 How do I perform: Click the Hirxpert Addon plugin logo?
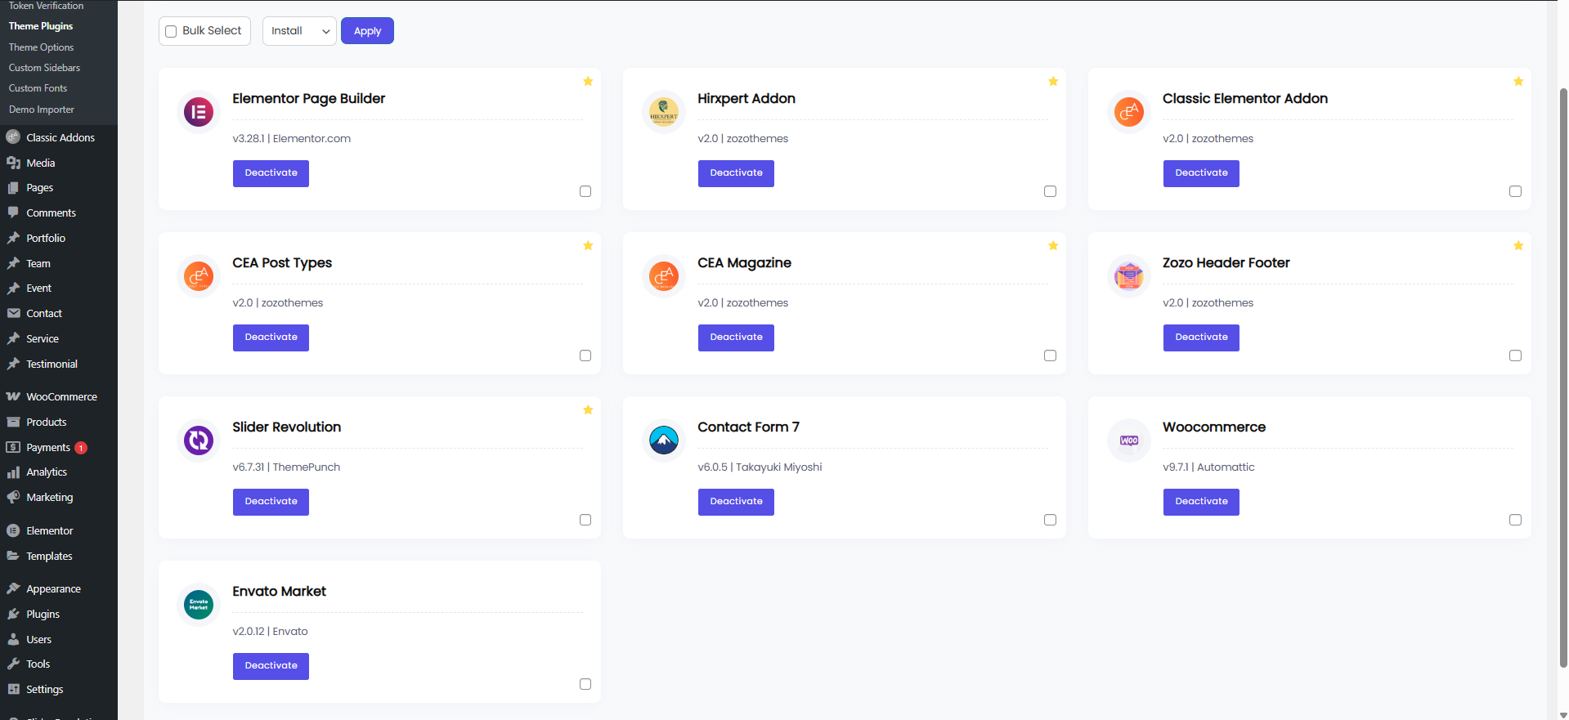pos(664,112)
